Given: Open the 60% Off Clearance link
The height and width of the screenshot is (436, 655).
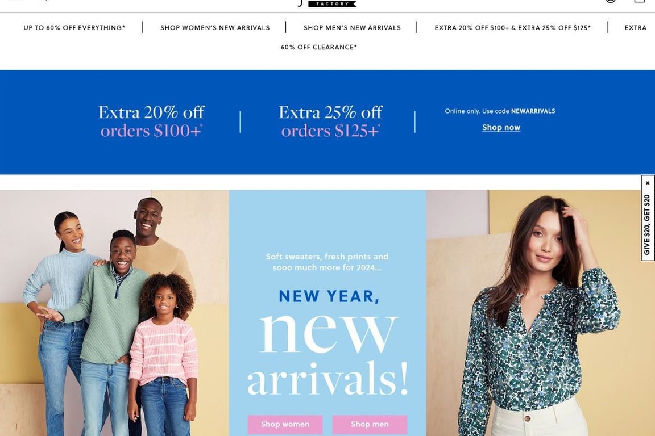Looking at the screenshot, I should pyautogui.click(x=319, y=47).
